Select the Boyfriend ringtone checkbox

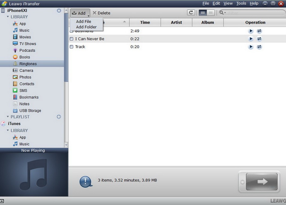tap(71, 31)
